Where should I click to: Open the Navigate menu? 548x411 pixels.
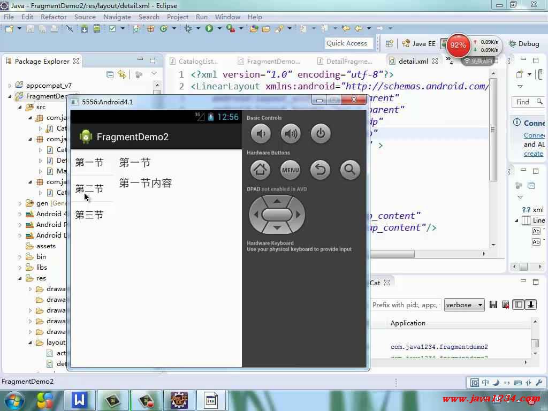pos(117,17)
